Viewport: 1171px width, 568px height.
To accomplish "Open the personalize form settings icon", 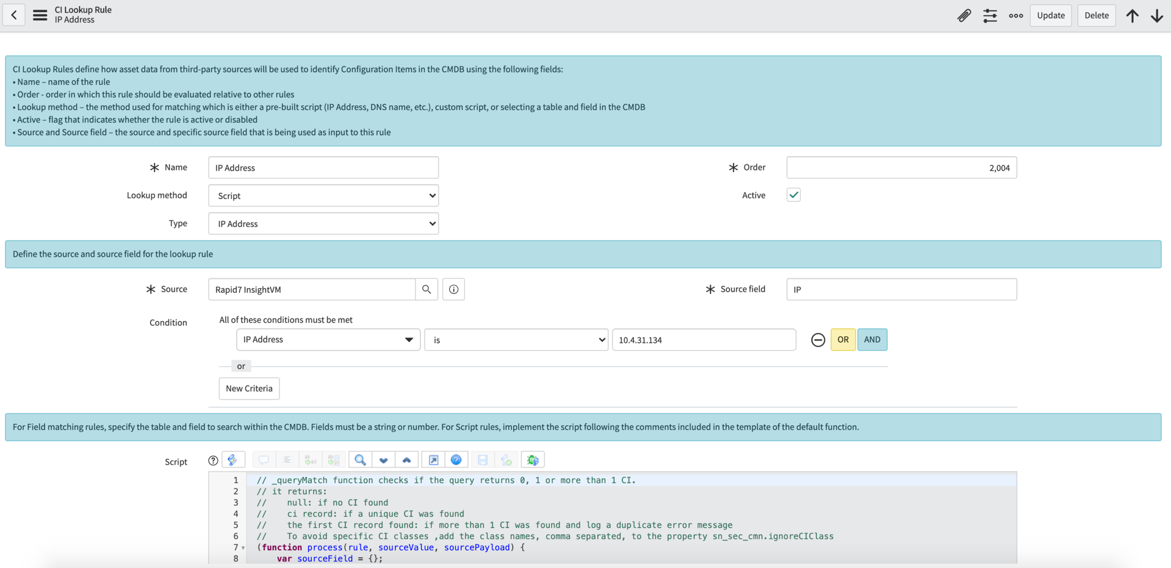I will point(990,15).
